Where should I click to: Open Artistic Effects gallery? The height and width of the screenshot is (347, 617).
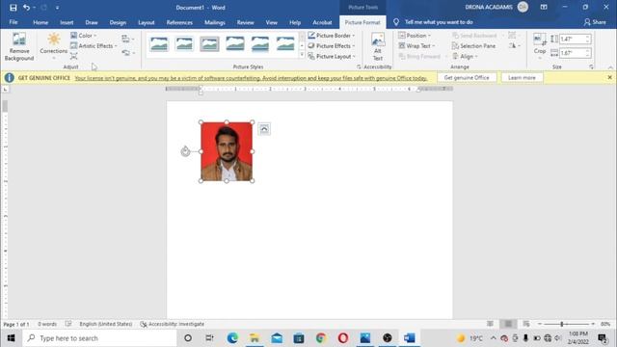click(94, 46)
